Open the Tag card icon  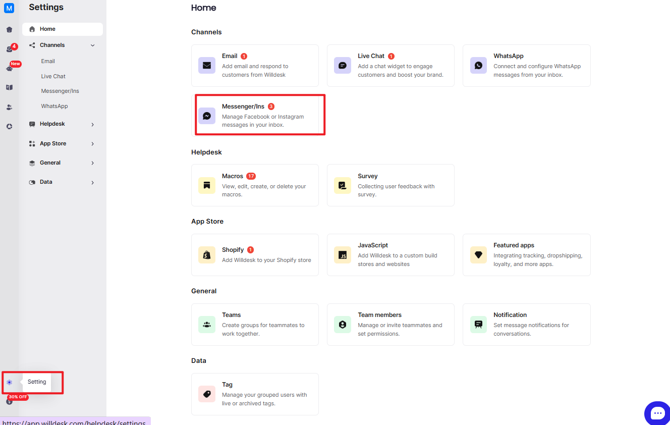[207, 394]
